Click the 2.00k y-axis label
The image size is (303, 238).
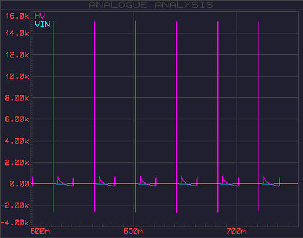[17, 162]
